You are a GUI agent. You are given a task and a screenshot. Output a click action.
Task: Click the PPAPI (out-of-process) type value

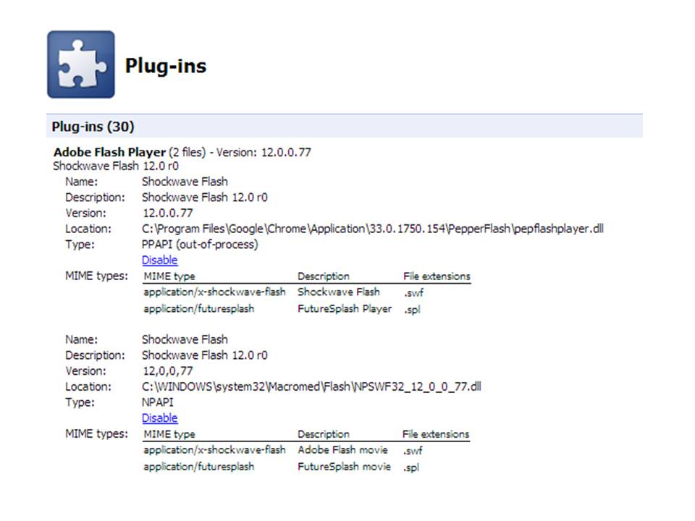200,245
